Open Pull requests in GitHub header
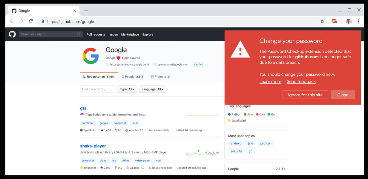The height and width of the screenshot is (179, 368). (96, 35)
